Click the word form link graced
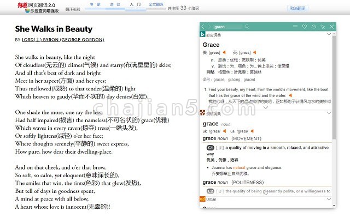This screenshot has width=350, height=218. (249, 80)
